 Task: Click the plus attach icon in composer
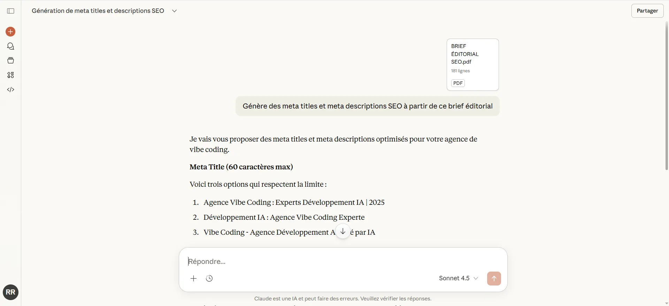coord(194,278)
